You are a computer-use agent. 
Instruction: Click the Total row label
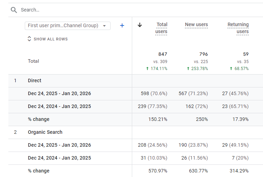(33, 61)
